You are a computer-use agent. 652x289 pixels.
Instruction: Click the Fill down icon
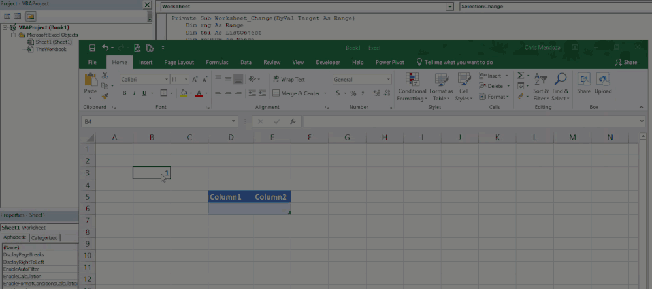pos(520,86)
